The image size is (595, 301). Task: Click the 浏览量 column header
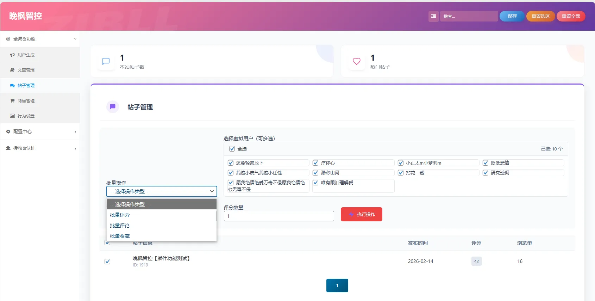coord(524,243)
